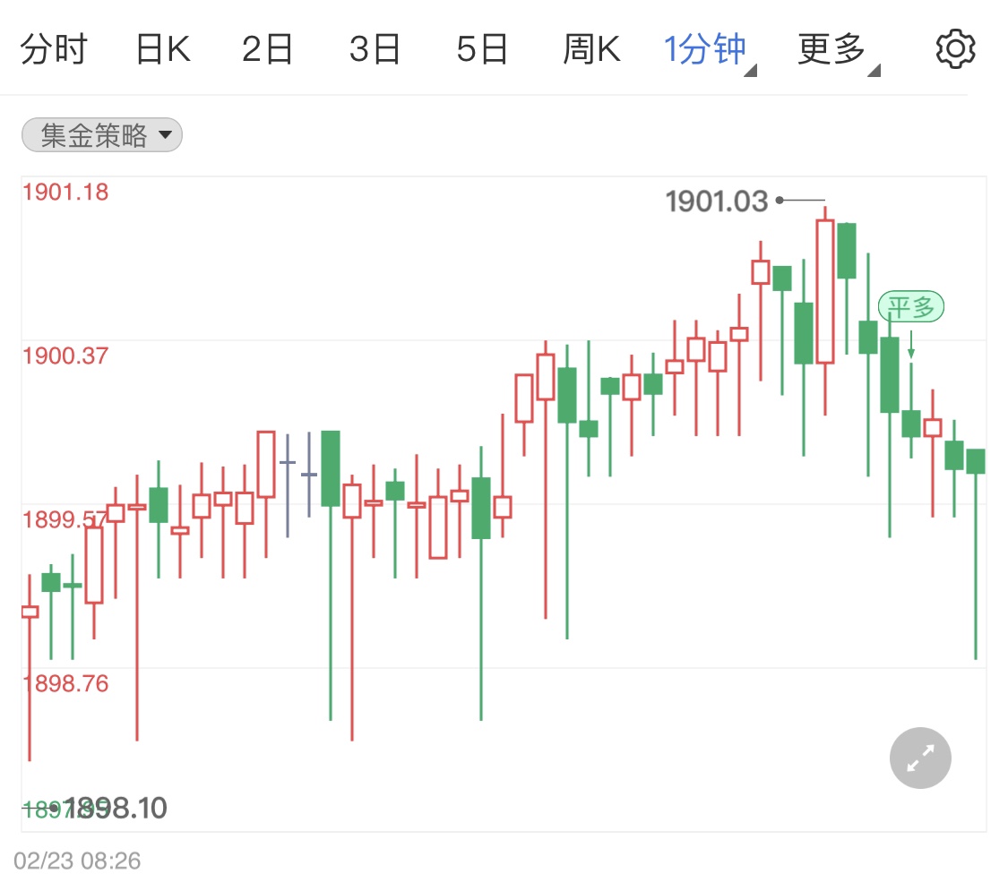Open chart settings gear icon
This screenshot has width=1008, height=874.
(954, 48)
